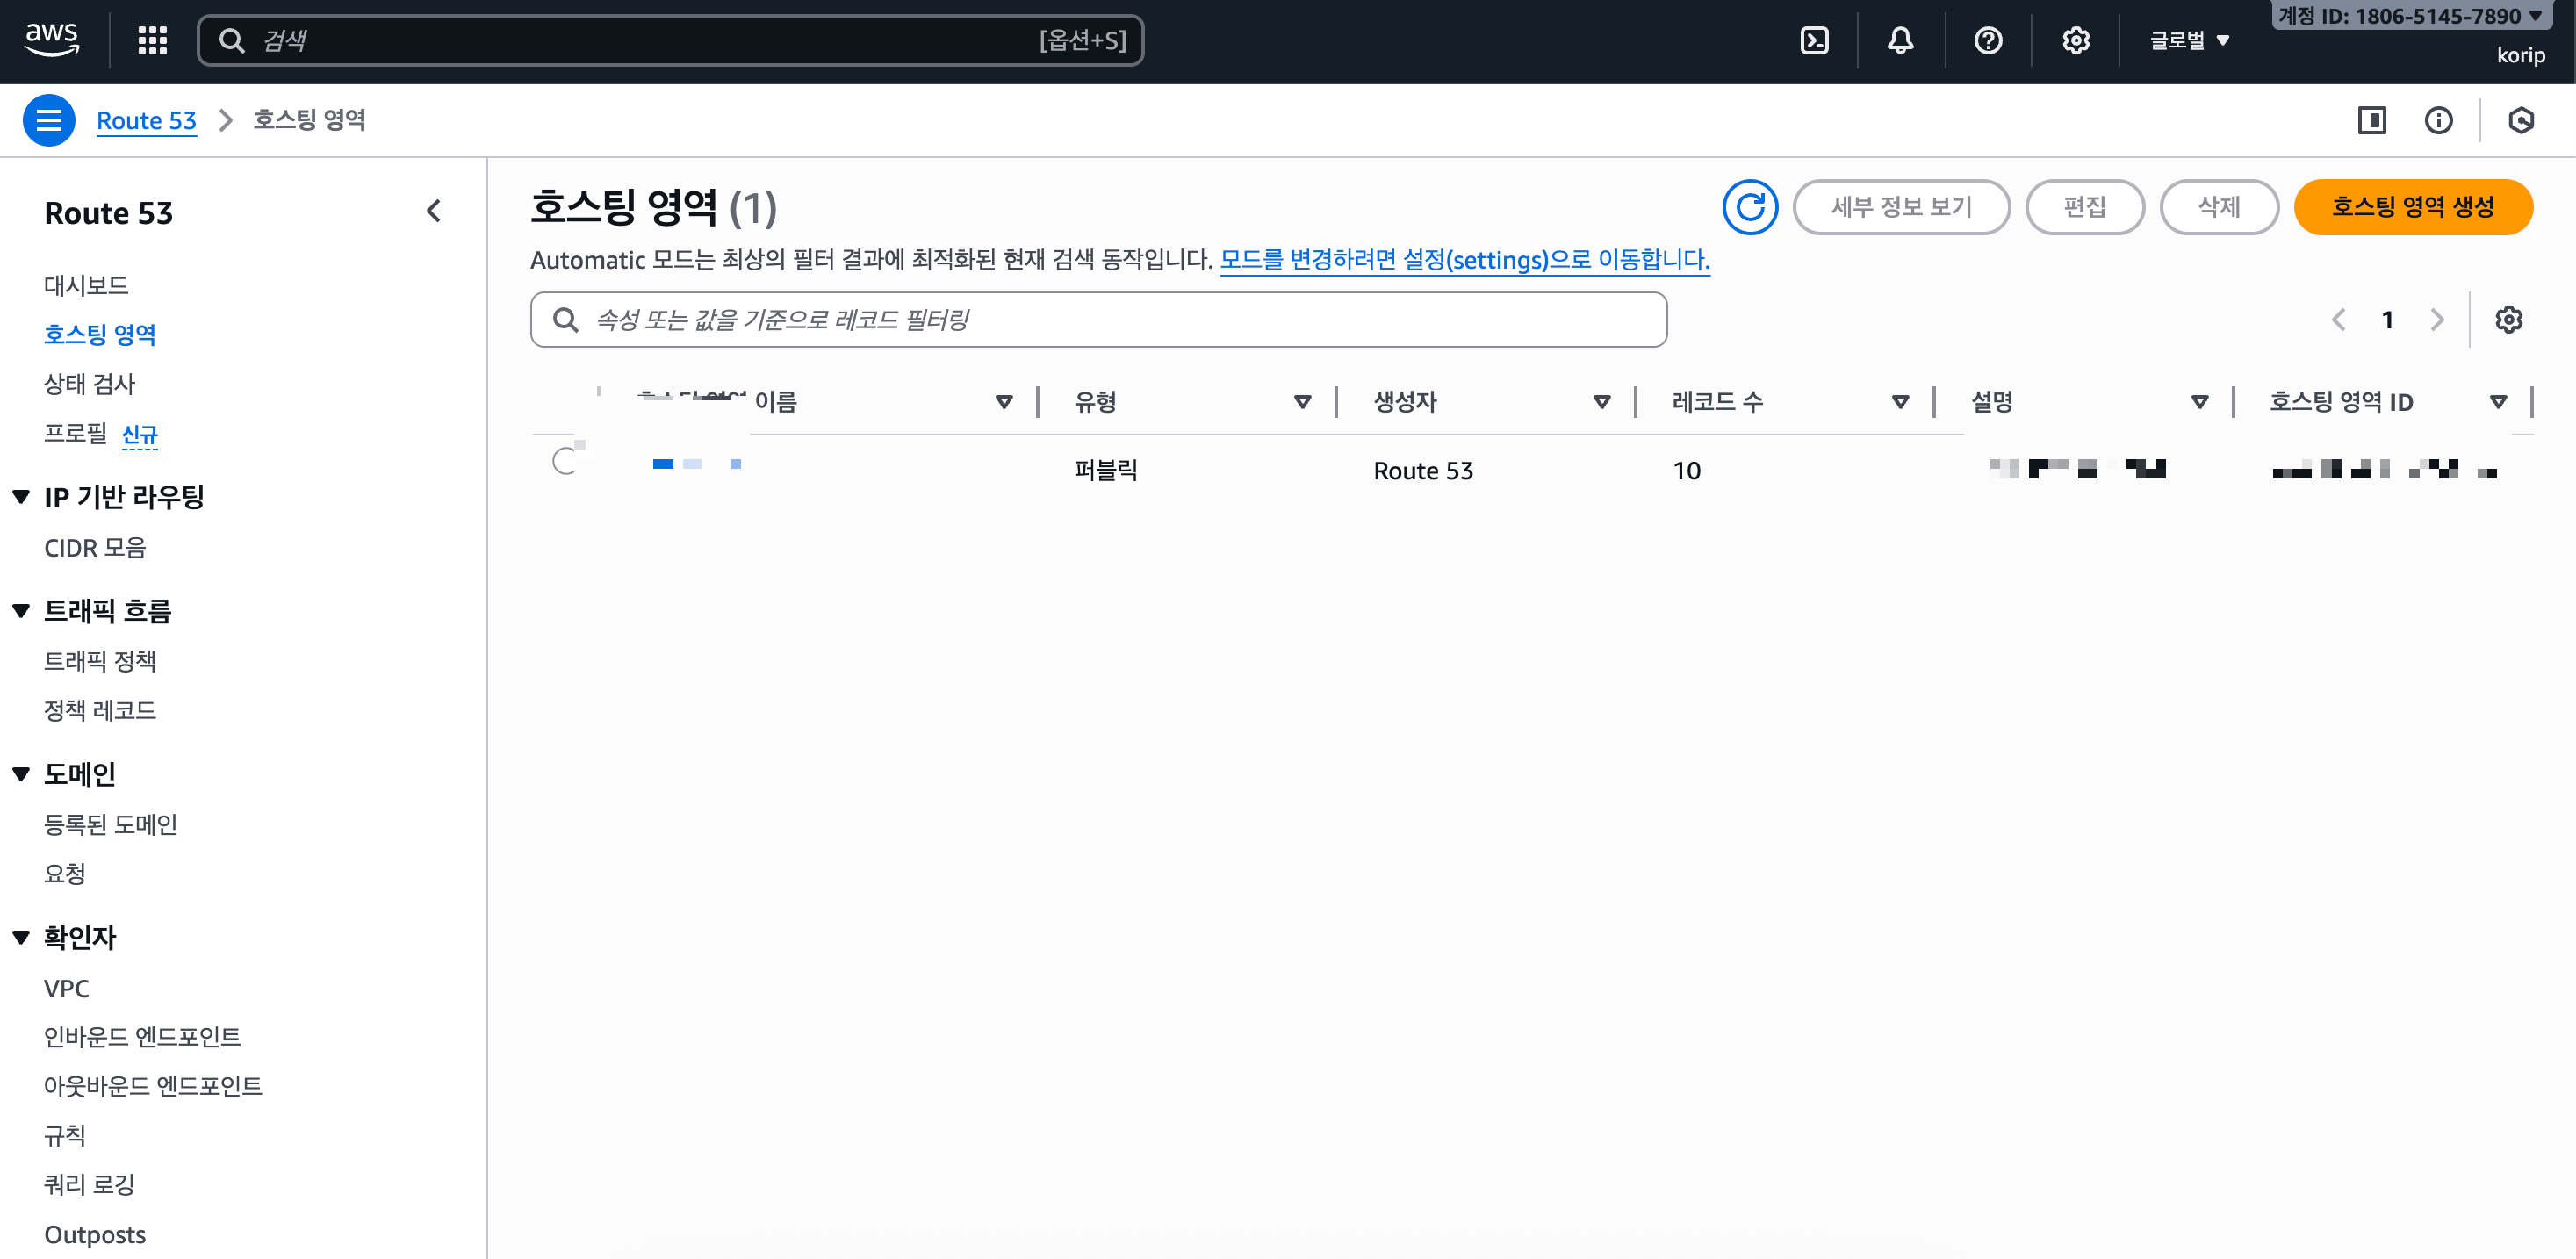The image size is (2576, 1259).
Task: Toggle the hamburger navigation menu
Action: tap(48, 120)
